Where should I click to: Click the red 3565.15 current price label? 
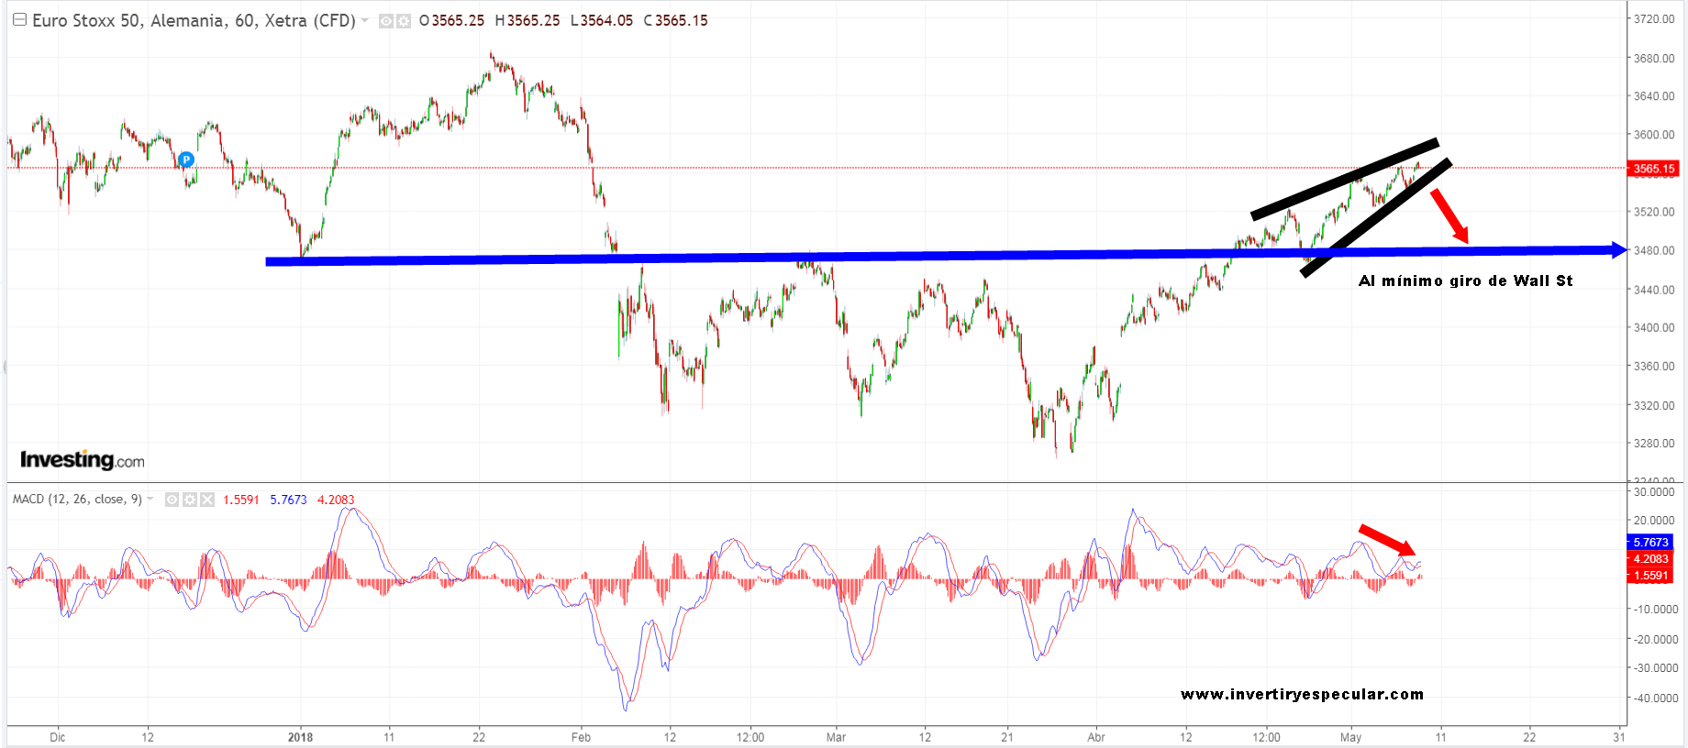pos(1653,169)
